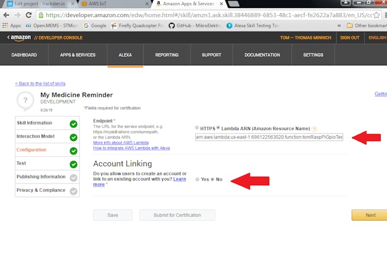Viewport: 387px width, 266px height.
Task: Click the Lambda ARN endpoint text field
Action: click(x=269, y=137)
